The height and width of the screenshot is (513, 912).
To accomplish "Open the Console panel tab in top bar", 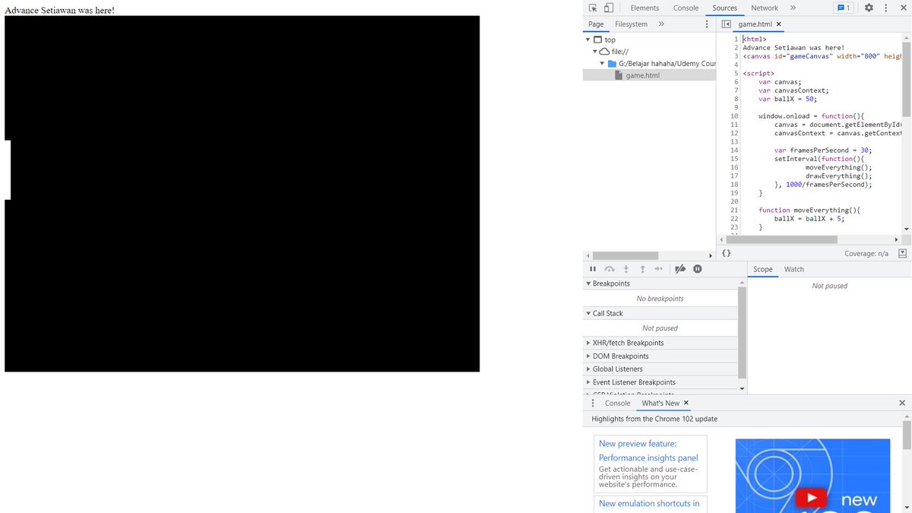I will tap(686, 8).
